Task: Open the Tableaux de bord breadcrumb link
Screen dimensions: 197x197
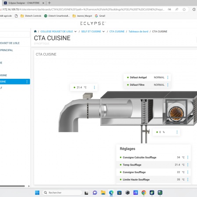Action: (x=138, y=32)
